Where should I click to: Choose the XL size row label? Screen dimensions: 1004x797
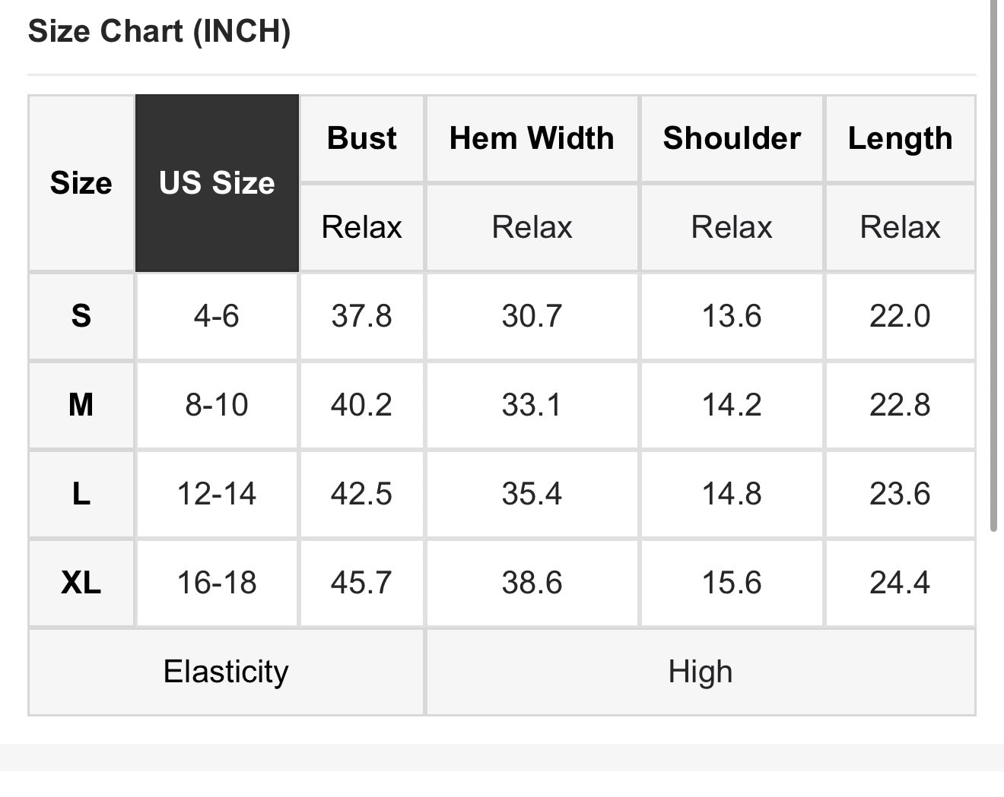(x=81, y=583)
